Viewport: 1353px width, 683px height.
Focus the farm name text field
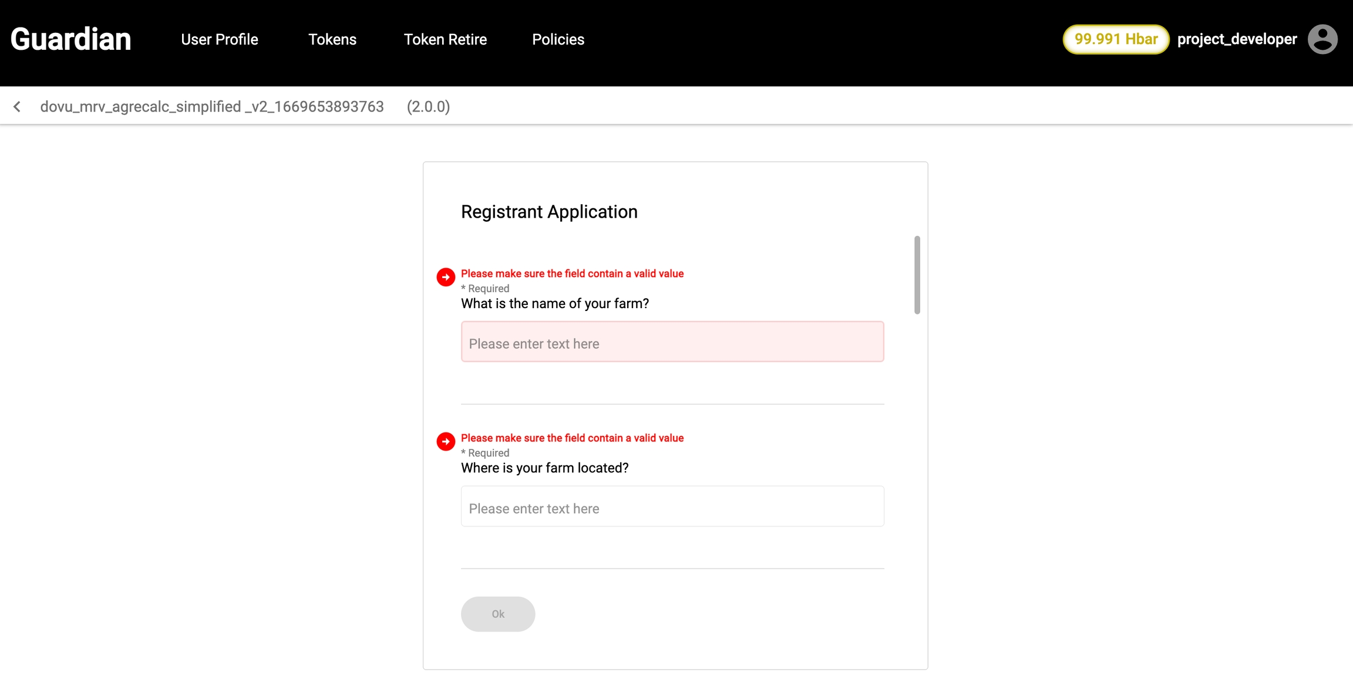672,342
